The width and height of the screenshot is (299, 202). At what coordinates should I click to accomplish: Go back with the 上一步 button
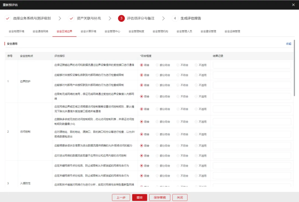[121, 197]
